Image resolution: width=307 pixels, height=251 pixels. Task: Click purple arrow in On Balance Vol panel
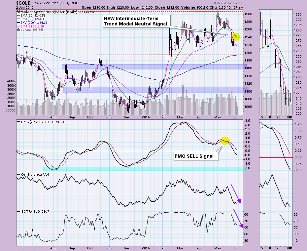(x=236, y=193)
